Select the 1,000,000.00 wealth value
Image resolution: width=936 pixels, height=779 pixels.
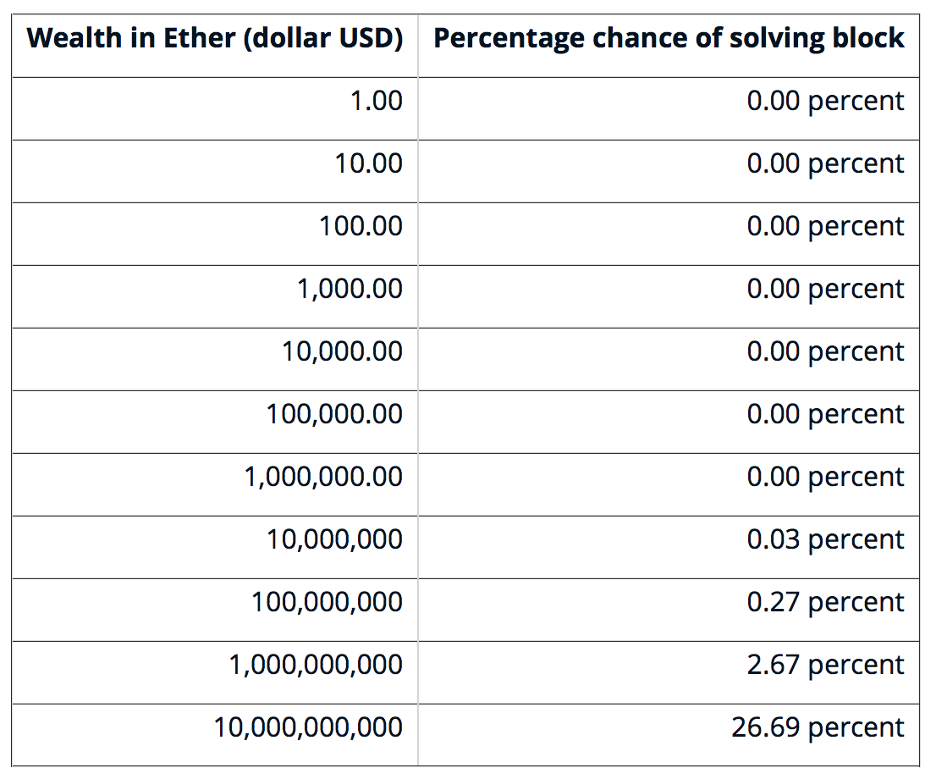click(323, 477)
